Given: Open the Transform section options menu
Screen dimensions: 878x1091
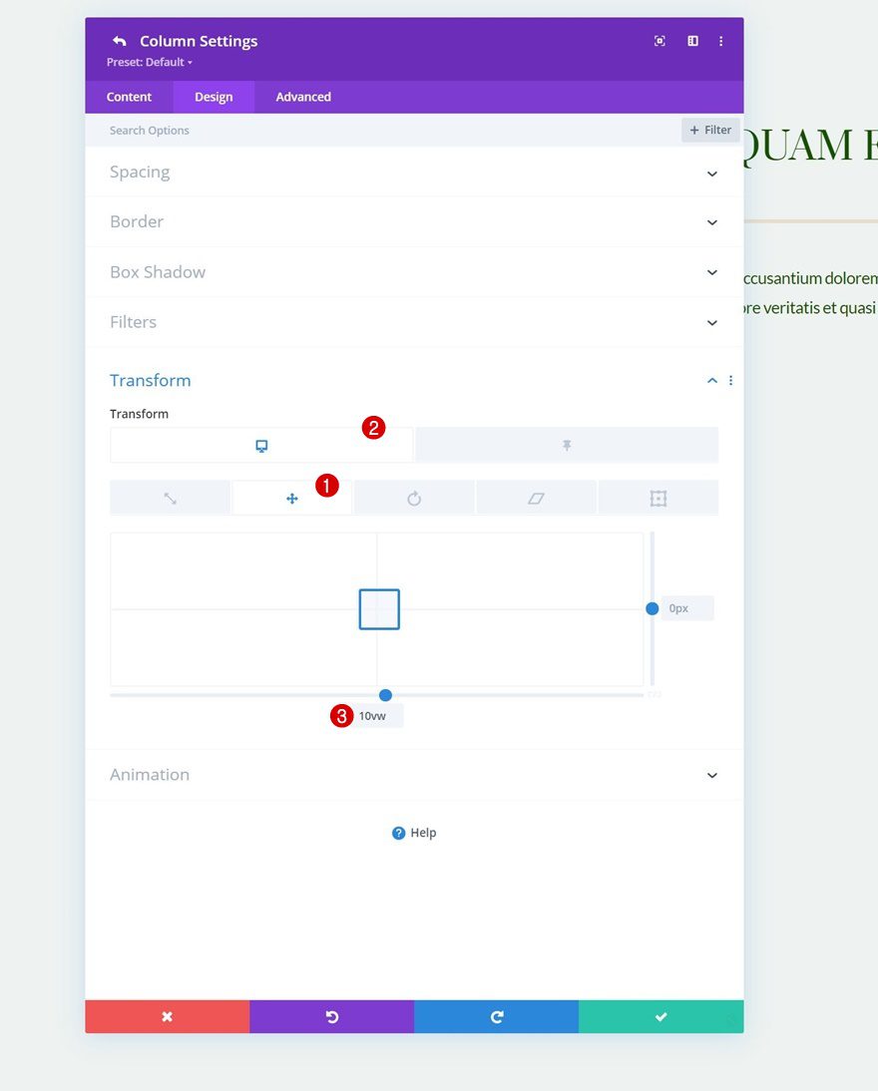Looking at the screenshot, I should pos(730,380).
